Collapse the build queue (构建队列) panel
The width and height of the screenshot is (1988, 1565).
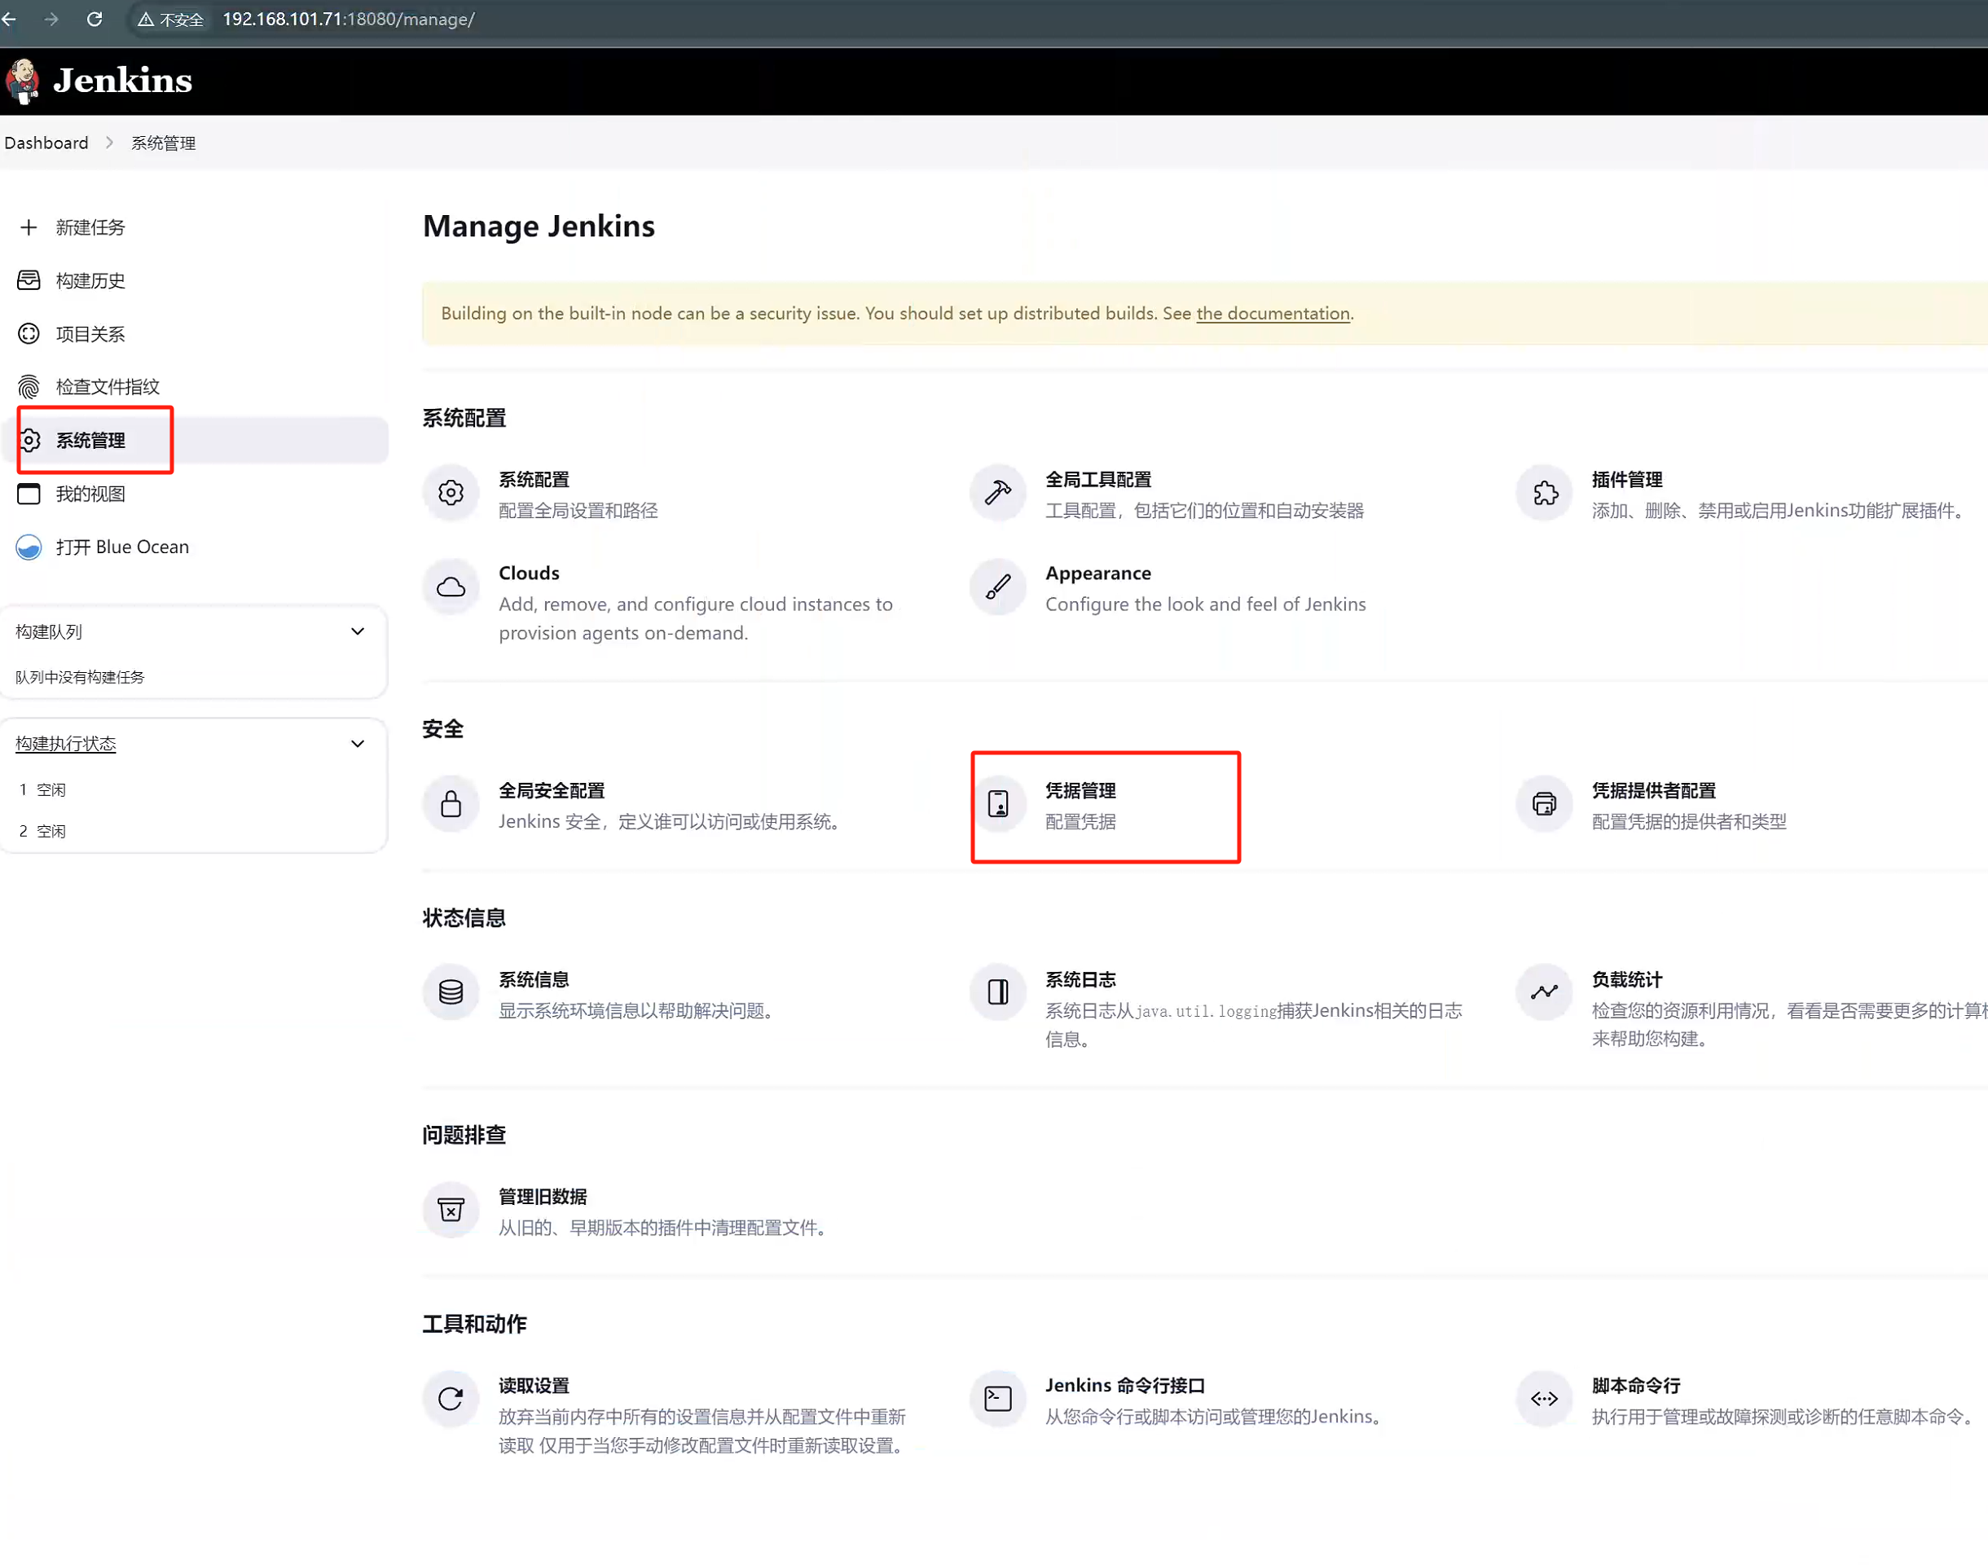point(358,631)
